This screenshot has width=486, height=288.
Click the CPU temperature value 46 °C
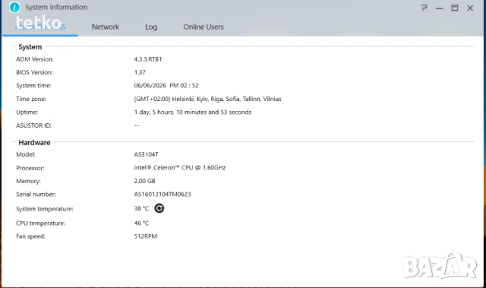click(141, 223)
